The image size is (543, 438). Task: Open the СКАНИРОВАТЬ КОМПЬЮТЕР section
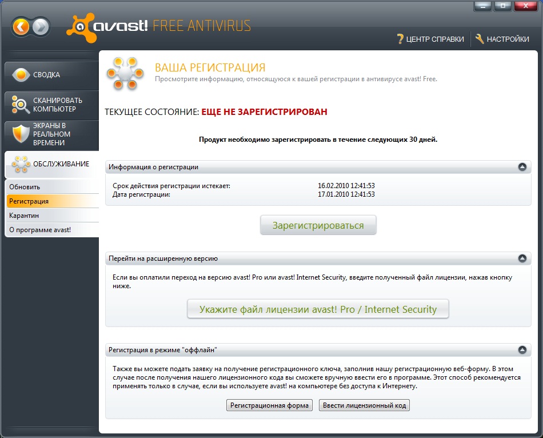click(x=52, y=105)
